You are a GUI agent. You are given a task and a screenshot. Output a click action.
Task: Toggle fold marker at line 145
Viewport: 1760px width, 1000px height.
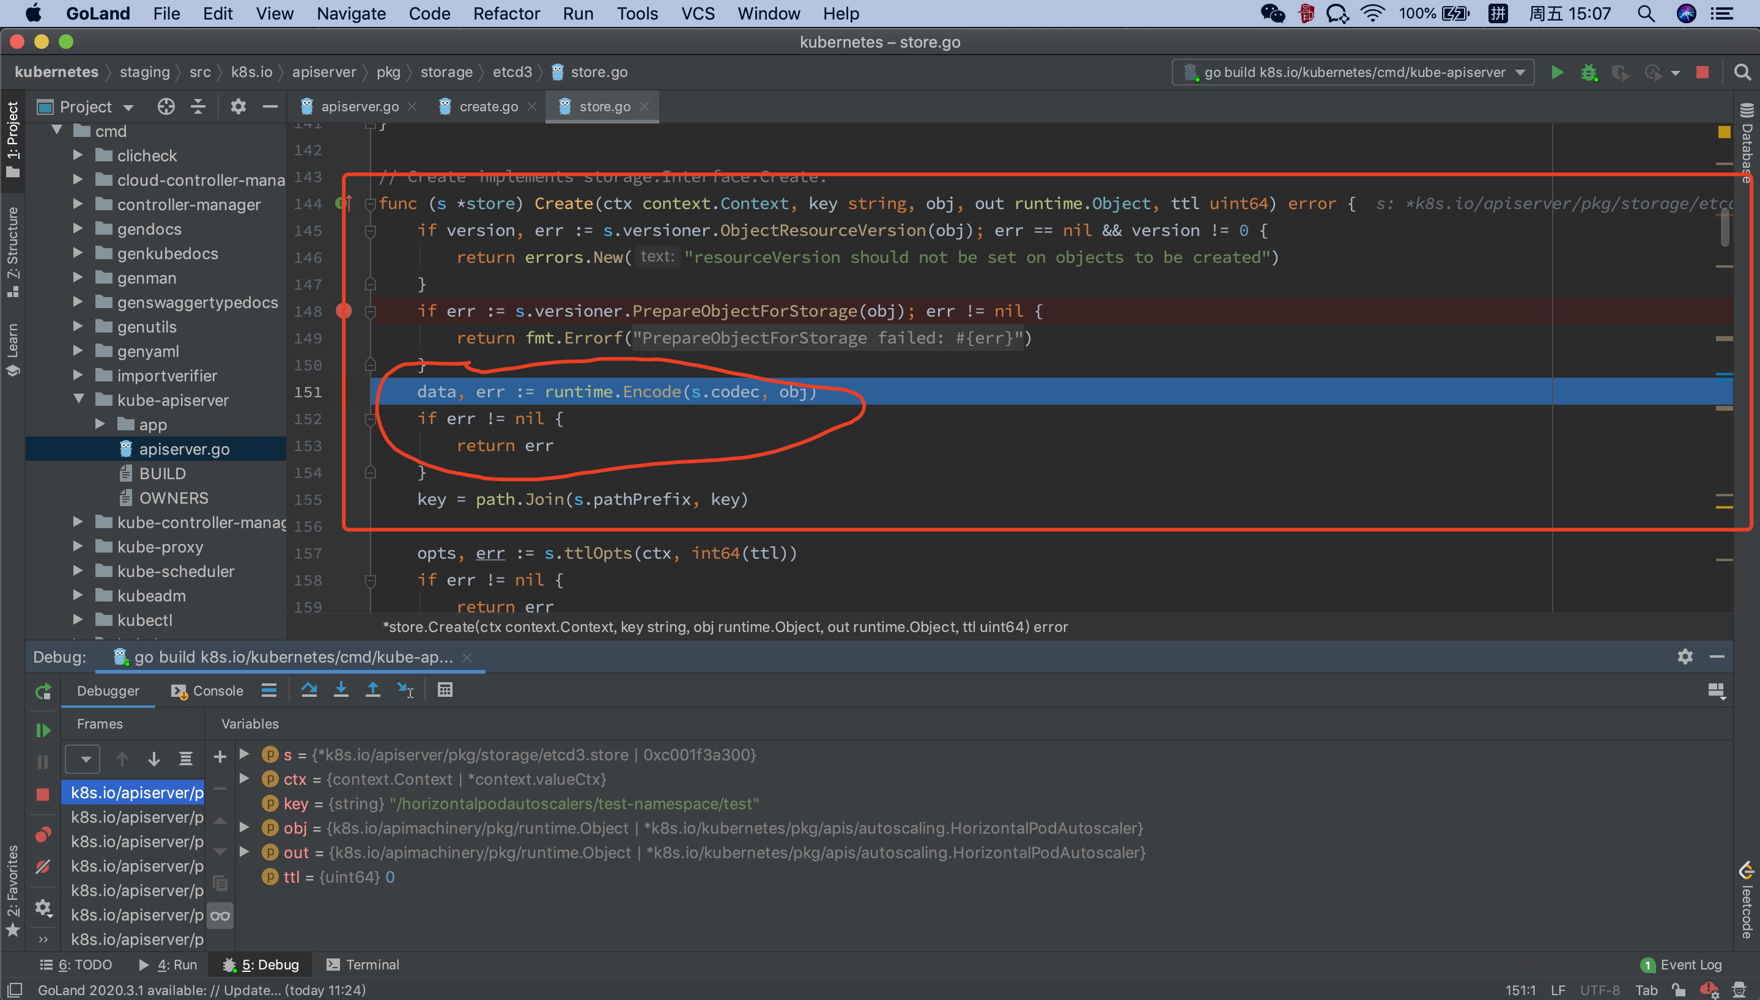[x=370, y=231]
